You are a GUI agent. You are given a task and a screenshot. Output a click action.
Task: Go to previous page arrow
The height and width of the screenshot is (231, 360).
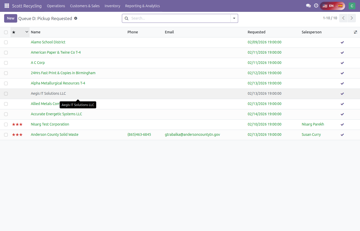click(x=343, y=18)
